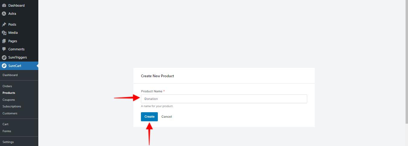Image resolution: width=408 pixels, height=146 pixels.
Task: Click the Pages icon in sidebar
Action: [4, 41]
